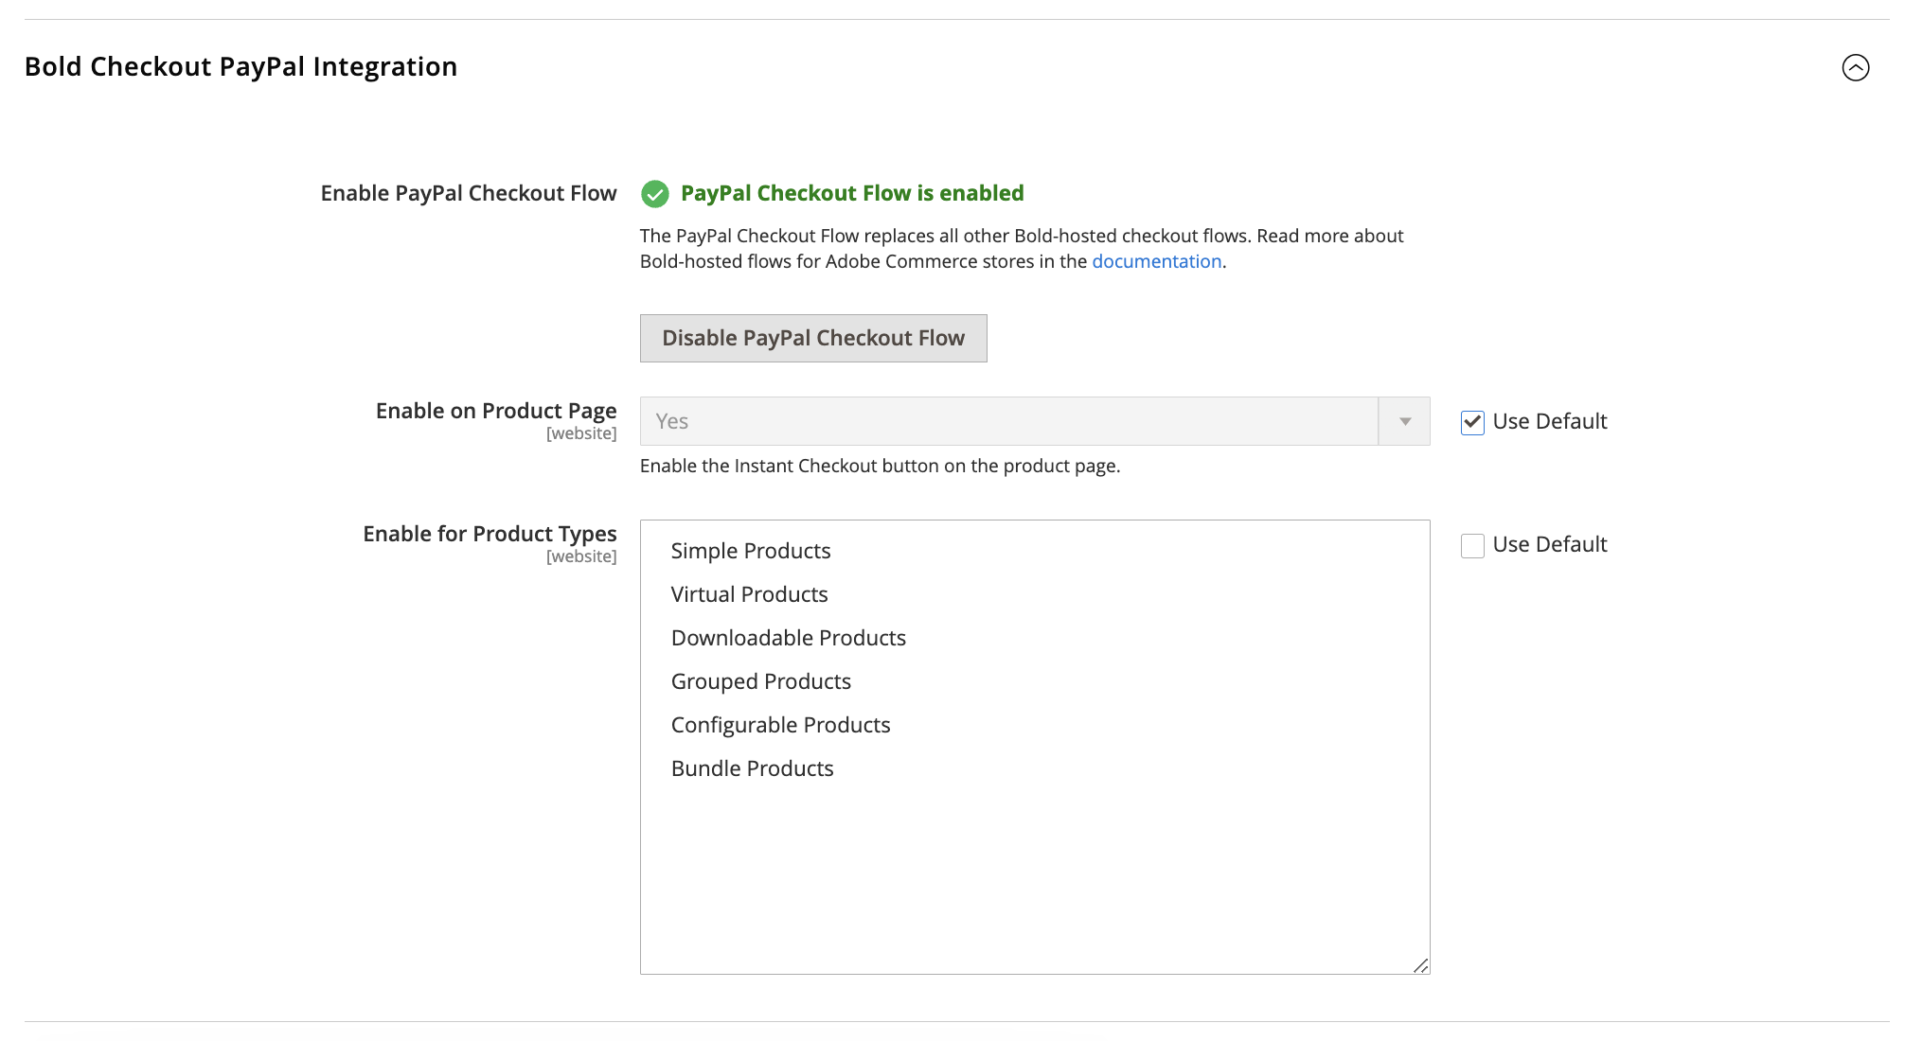Image resolution: width=1905 pixels, height=1041 pixels.
Task: Click the website scope label under Enable on Product Page
Action: 580,433
